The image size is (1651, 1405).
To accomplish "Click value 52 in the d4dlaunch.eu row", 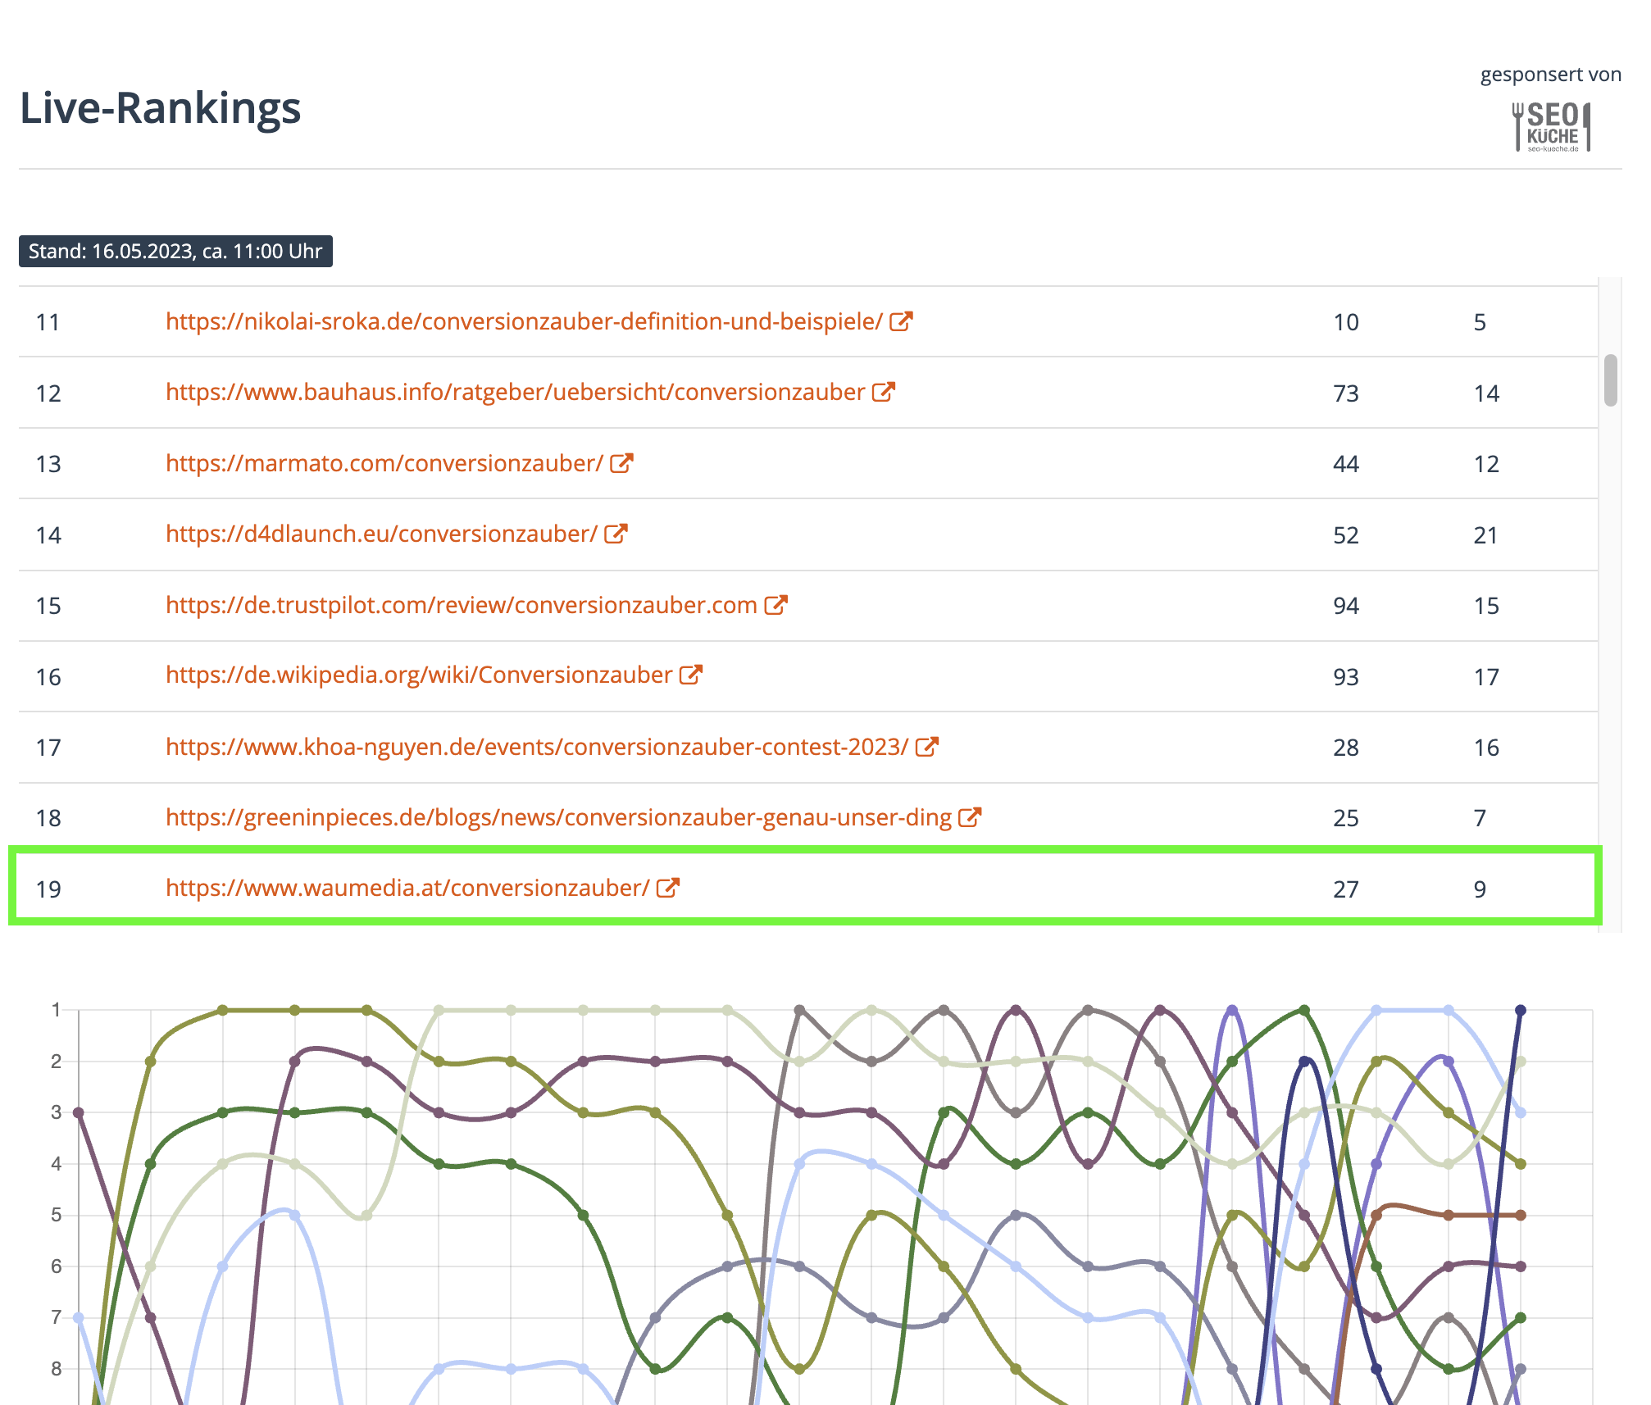I will coord(1345,535).
